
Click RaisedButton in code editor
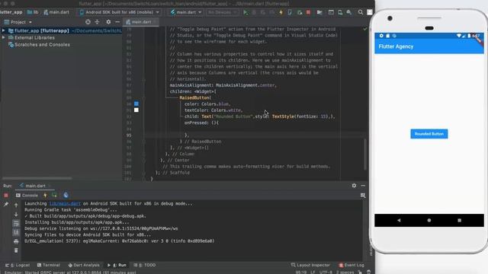pyautogui.click(x=194, y=97)
